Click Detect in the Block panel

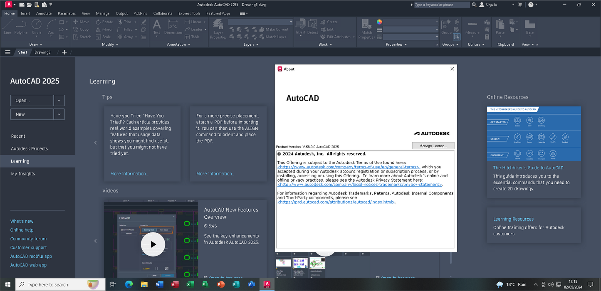pyautogui.click(x=312, y=27)
